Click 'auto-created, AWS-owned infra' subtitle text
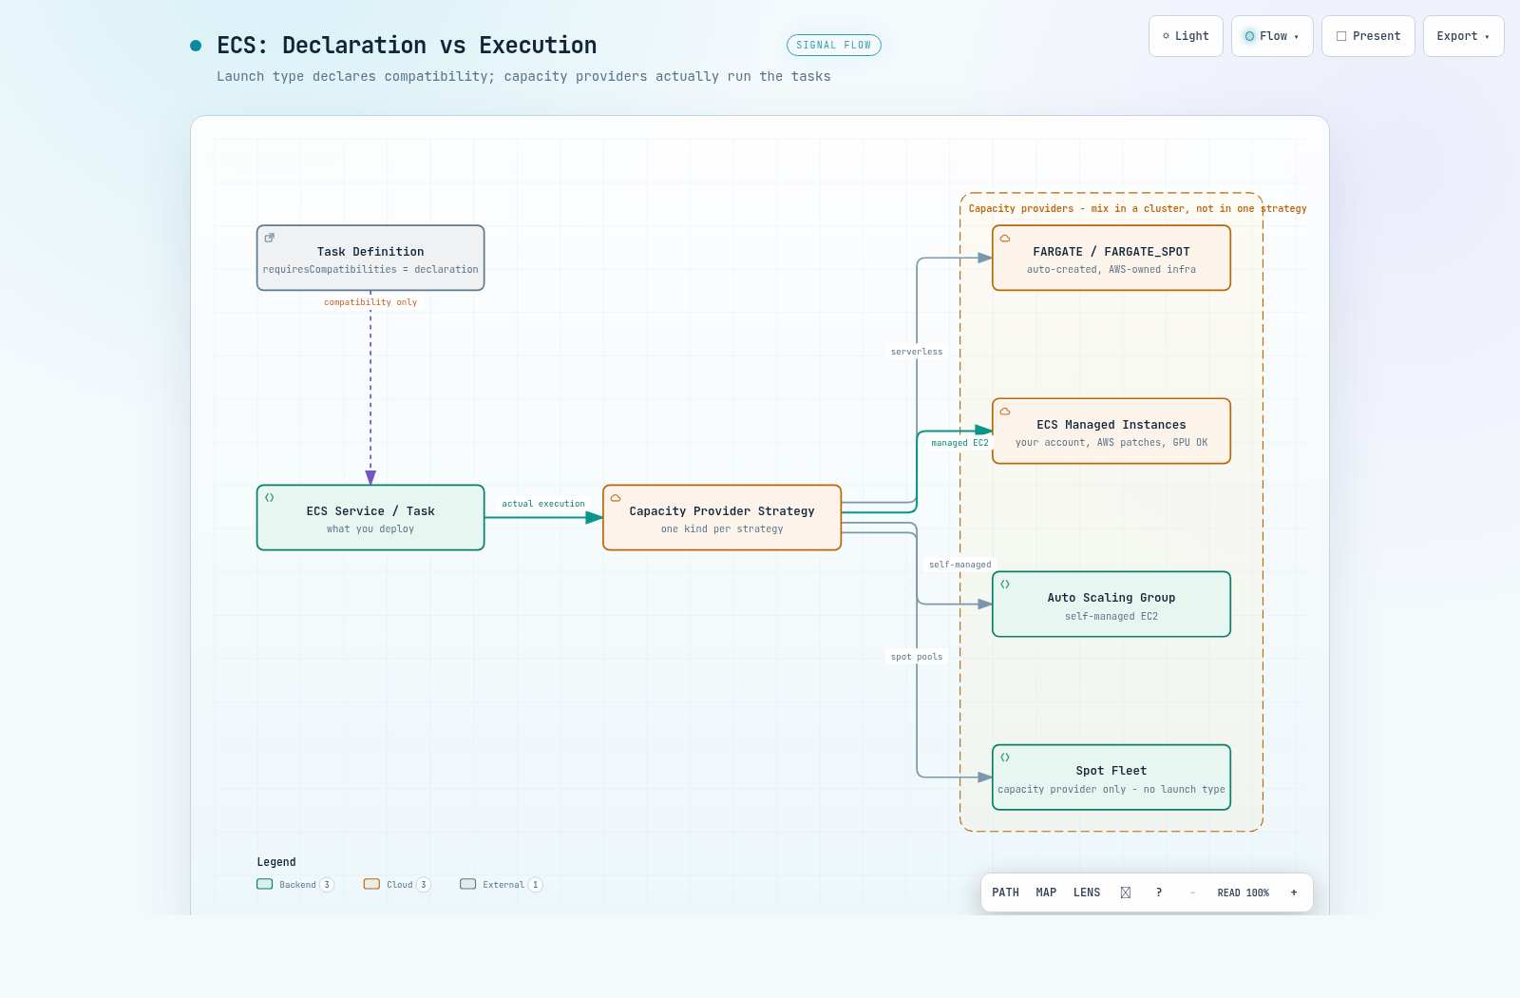The height and width of the screenshot is (998, 1520). coord(1111,270)
